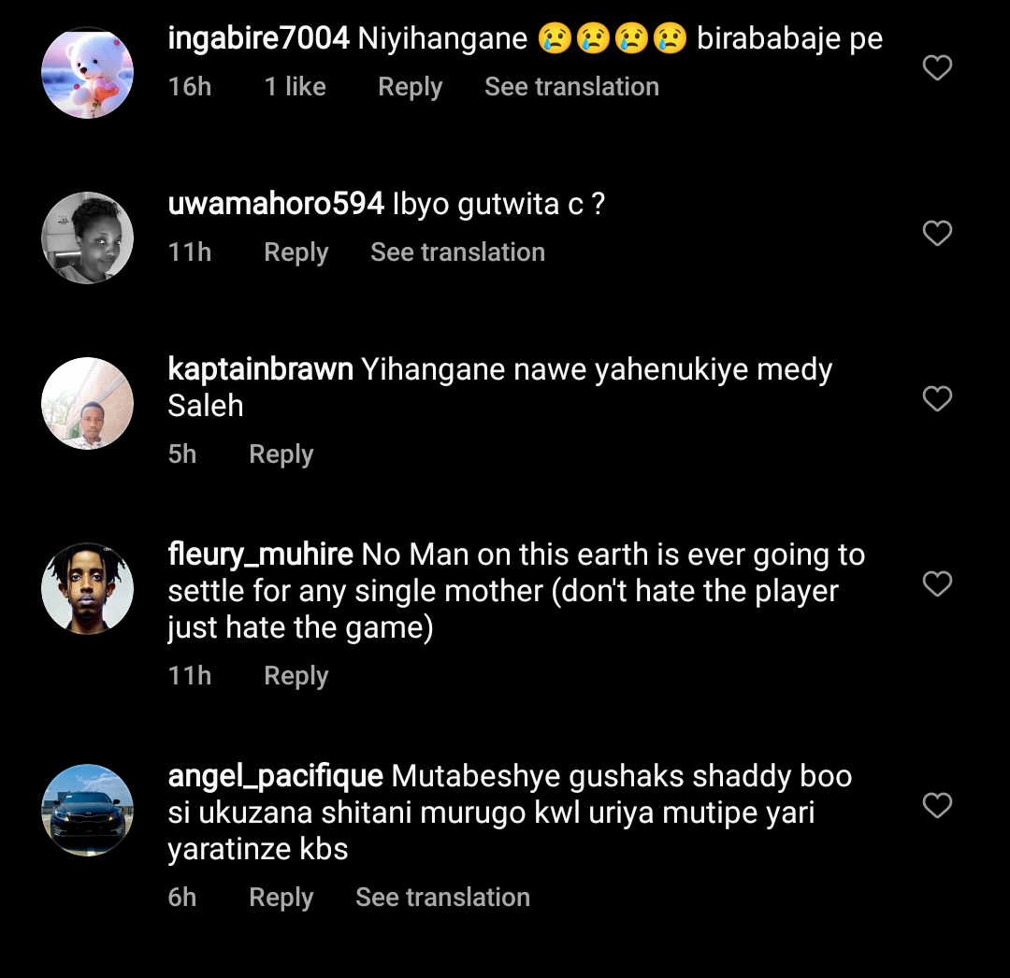View kaptainbrawn's avatar

tap(88, 403)
